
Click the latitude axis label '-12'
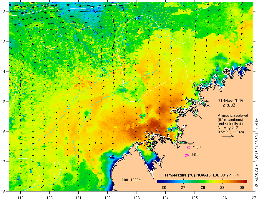[3, 11]
